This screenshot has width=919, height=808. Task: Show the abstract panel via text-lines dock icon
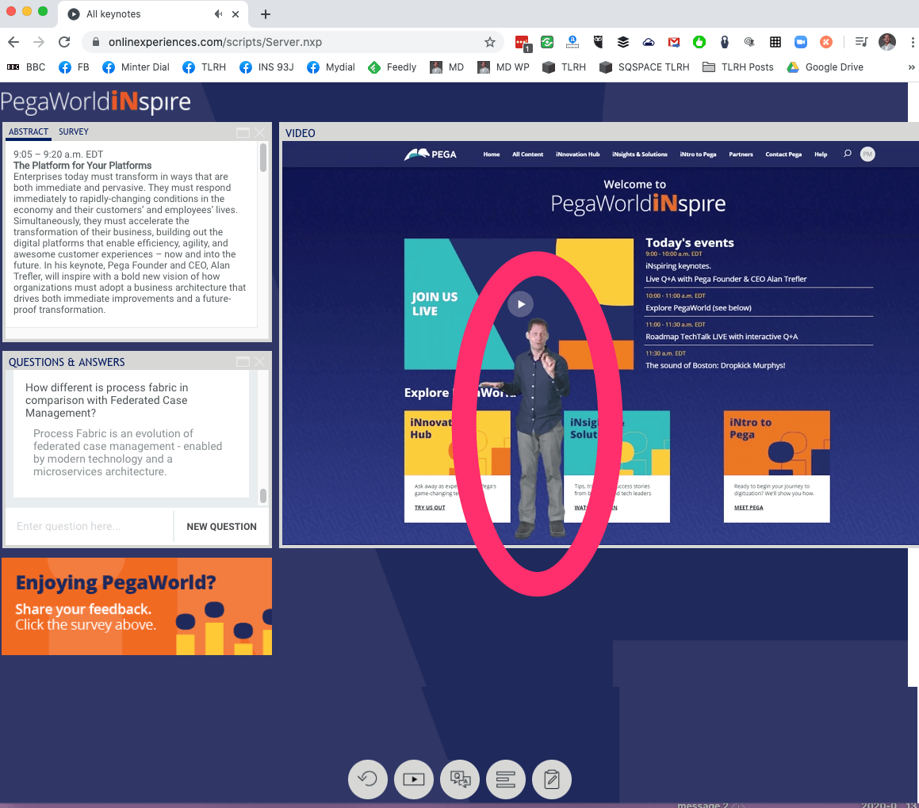[506, 779]
